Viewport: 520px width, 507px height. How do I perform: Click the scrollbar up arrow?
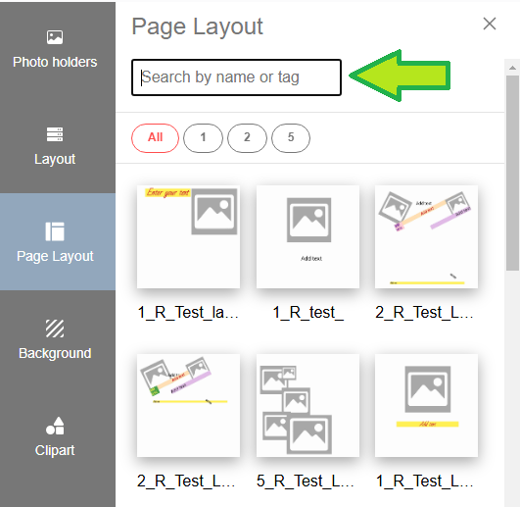[512, 68]
